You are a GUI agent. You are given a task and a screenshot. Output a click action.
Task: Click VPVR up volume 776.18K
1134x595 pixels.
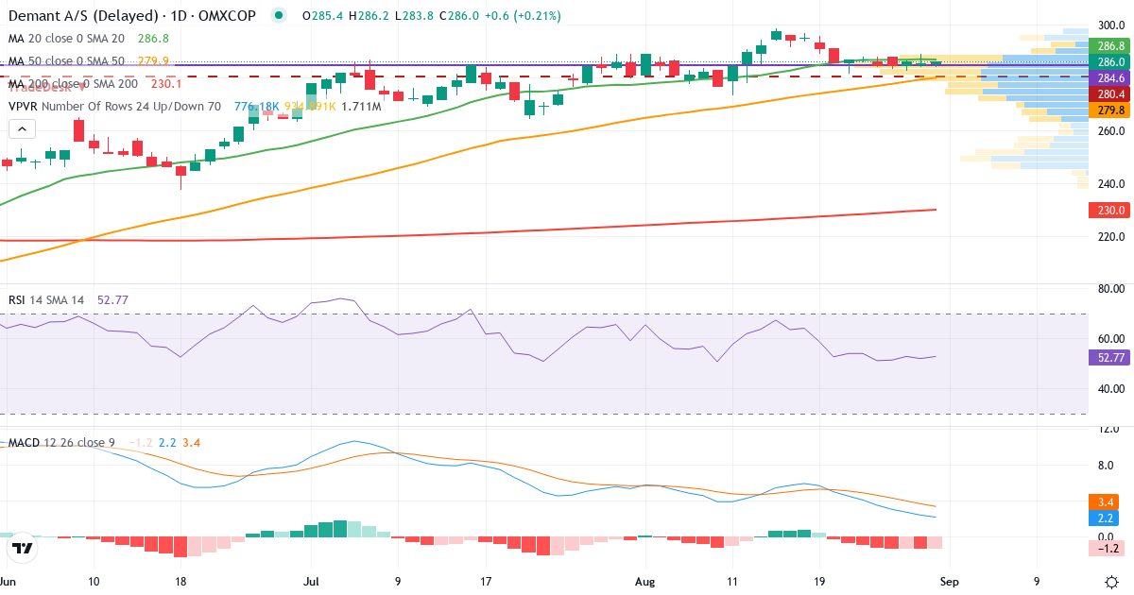[x=257, y=107]
